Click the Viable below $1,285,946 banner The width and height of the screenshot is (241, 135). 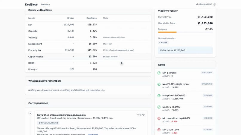coord(185,50)
